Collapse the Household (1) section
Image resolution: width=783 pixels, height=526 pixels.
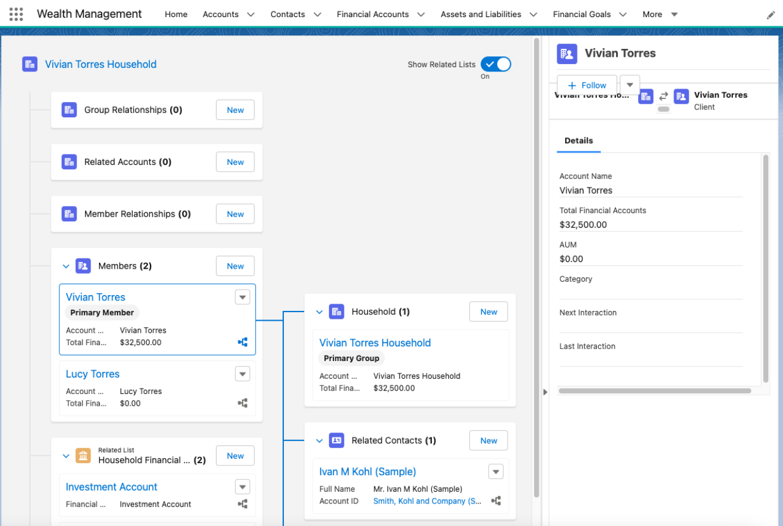tap(319, 312)
